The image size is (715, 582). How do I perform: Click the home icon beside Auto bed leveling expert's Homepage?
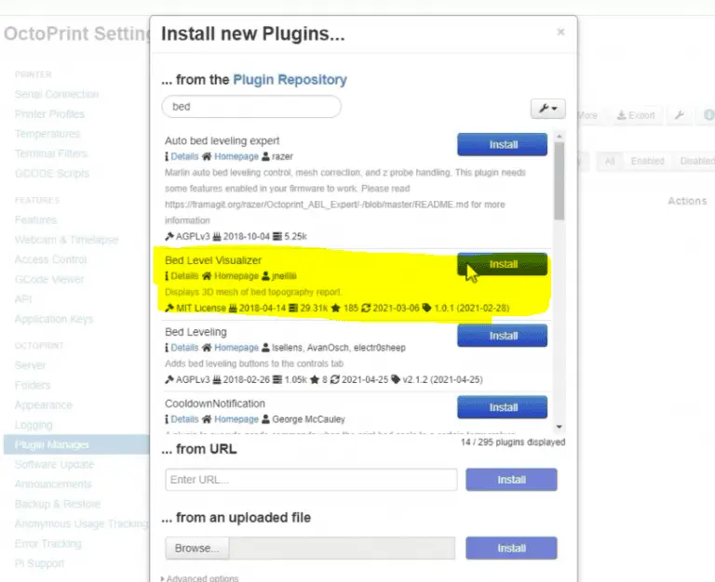click(208, 157)
